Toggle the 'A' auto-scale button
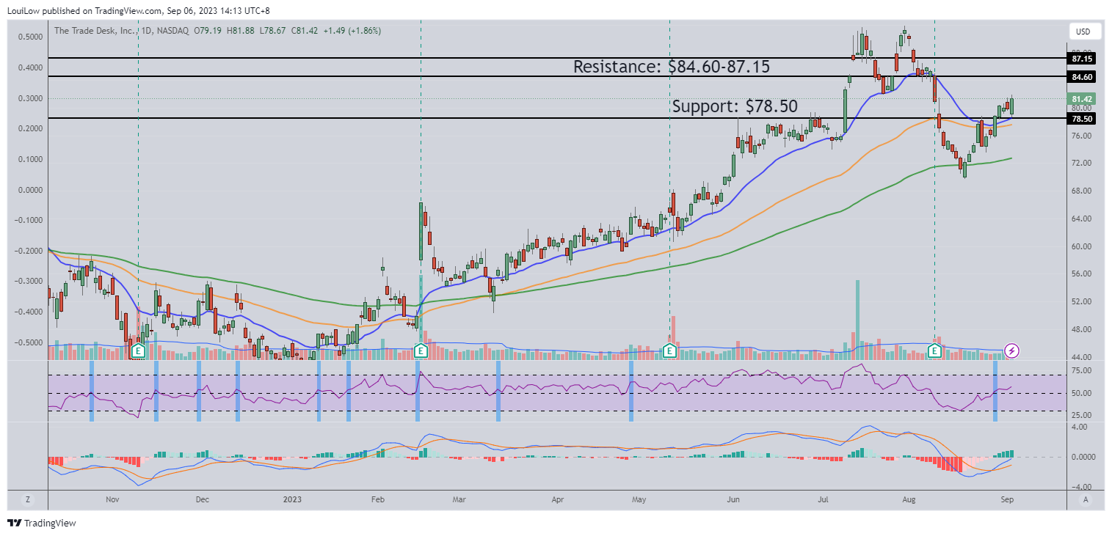1112x536 pixels. click(1085, 499)
